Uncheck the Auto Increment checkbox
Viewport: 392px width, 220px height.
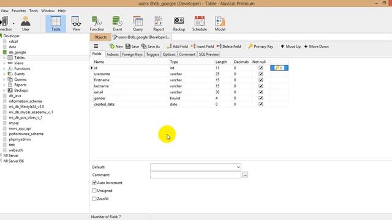pyautogui.click(x=94, y=183)
